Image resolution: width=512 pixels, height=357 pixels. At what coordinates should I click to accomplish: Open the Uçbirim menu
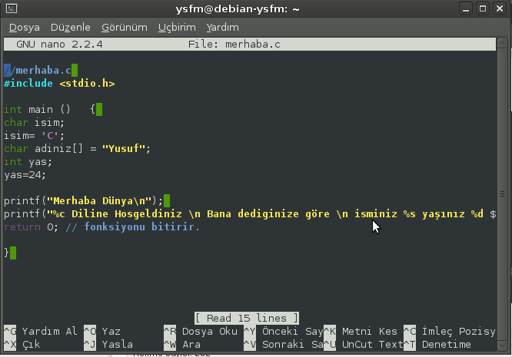[176, 27]
